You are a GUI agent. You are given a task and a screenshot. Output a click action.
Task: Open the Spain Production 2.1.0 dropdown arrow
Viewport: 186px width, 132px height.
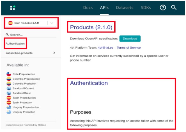[52, 23]
